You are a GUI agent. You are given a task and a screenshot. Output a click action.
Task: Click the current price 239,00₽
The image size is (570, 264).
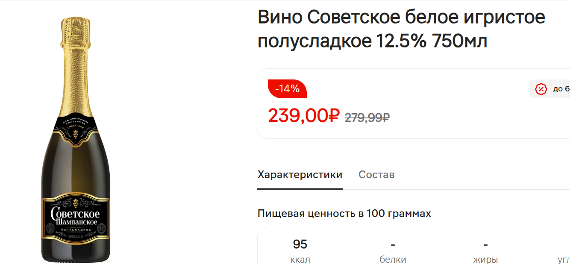click(303, 115)
